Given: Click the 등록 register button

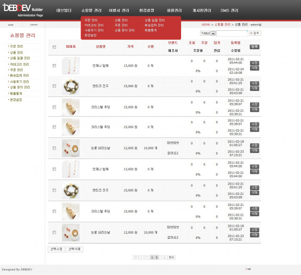Looking at the screenshot, I should tap(255, 46).
